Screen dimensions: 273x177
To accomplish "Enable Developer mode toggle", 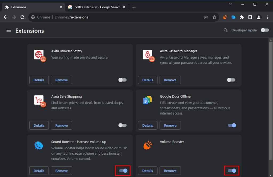I will pyautogui.click(x=265, y=30).
